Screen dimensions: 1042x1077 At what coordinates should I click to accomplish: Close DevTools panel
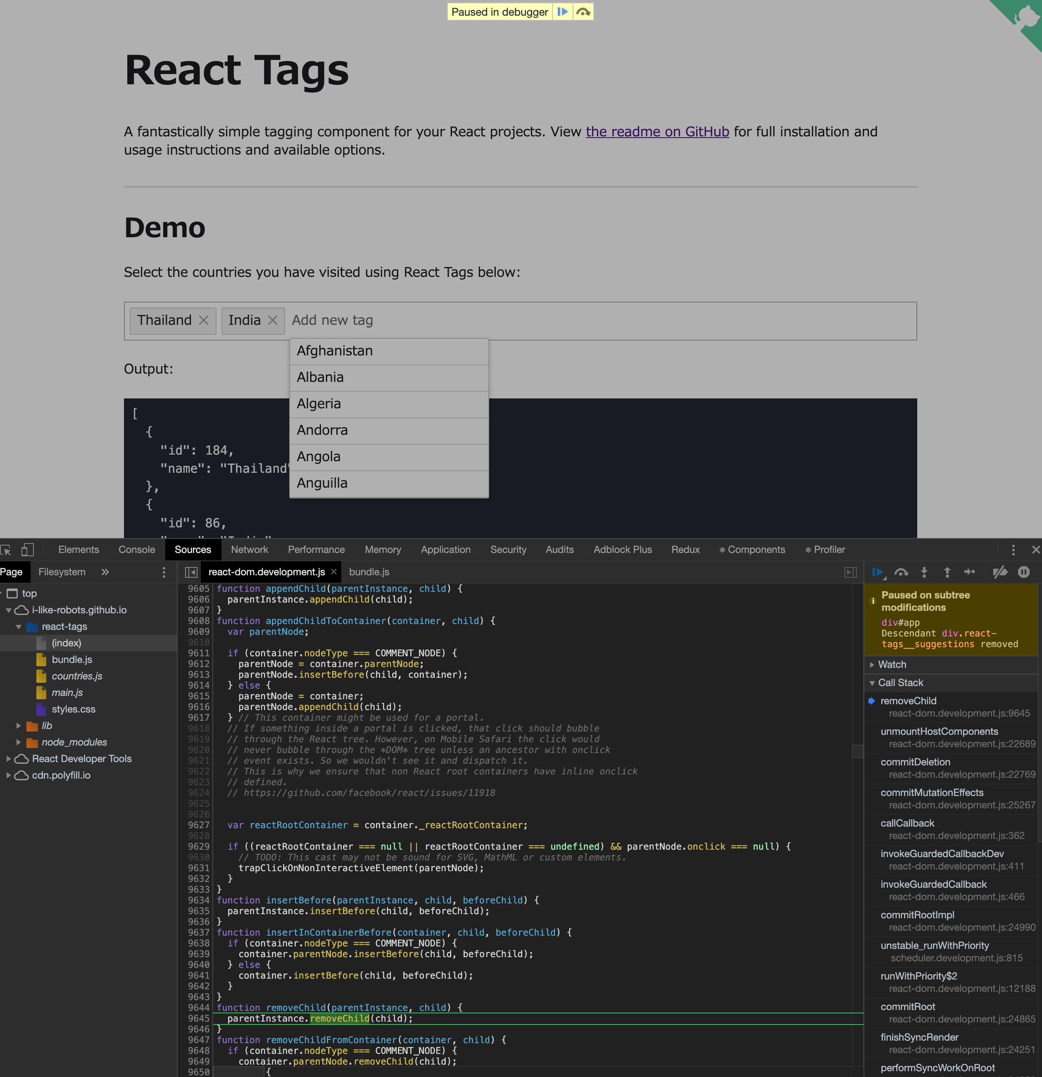click(1035, 550)
